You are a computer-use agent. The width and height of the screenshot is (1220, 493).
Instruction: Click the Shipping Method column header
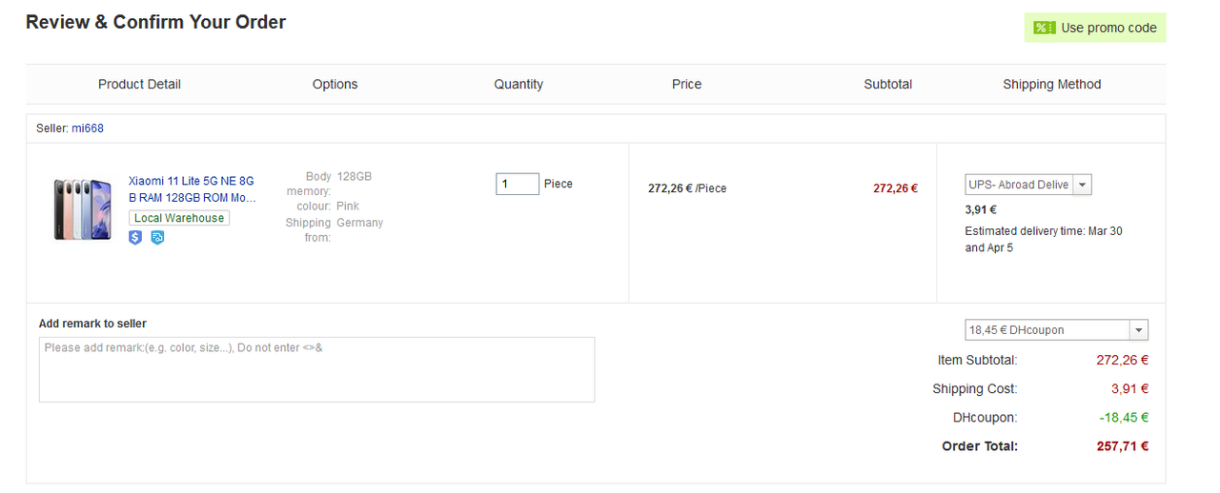coord(1052,85)
